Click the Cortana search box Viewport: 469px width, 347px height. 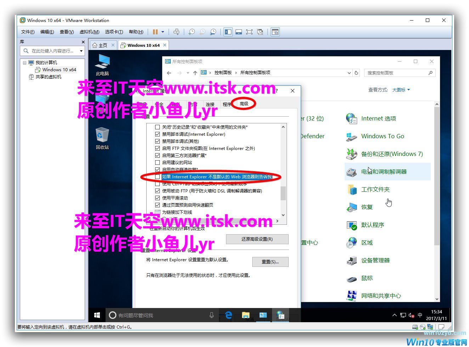coord(162,315)
